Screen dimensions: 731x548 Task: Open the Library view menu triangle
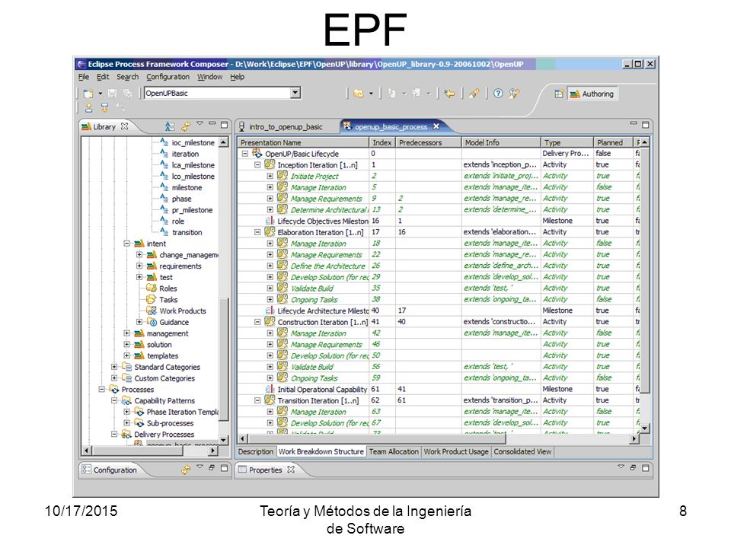pos(200,123)
